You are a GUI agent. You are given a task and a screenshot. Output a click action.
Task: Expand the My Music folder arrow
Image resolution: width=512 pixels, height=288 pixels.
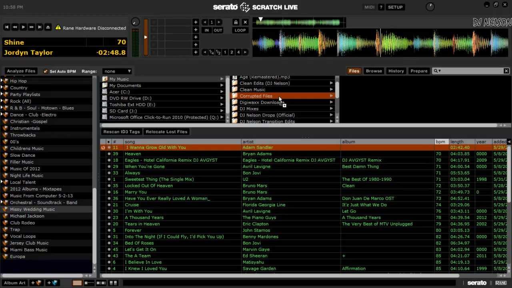click(x=222, y=79)
